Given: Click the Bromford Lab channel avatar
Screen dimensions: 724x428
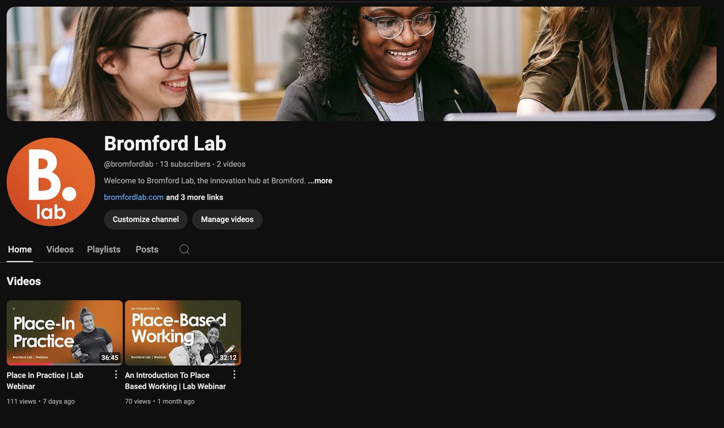Looking at the screenshot, I should [51, 182].
